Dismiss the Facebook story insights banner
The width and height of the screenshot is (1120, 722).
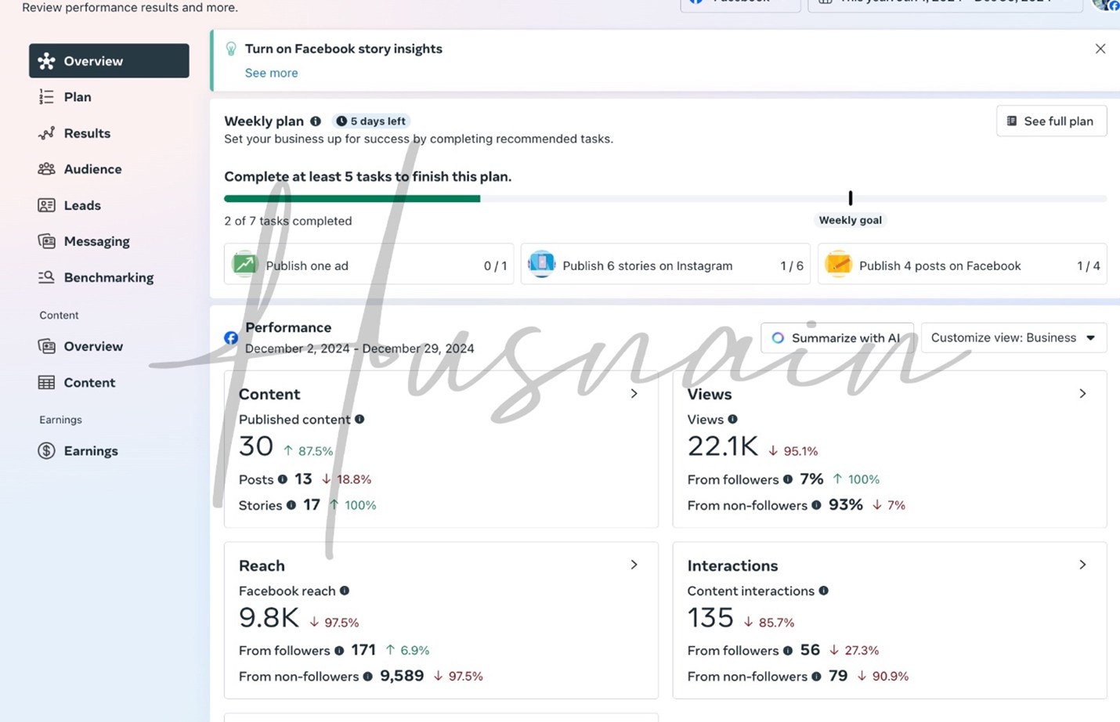[x=1100, y=49]
